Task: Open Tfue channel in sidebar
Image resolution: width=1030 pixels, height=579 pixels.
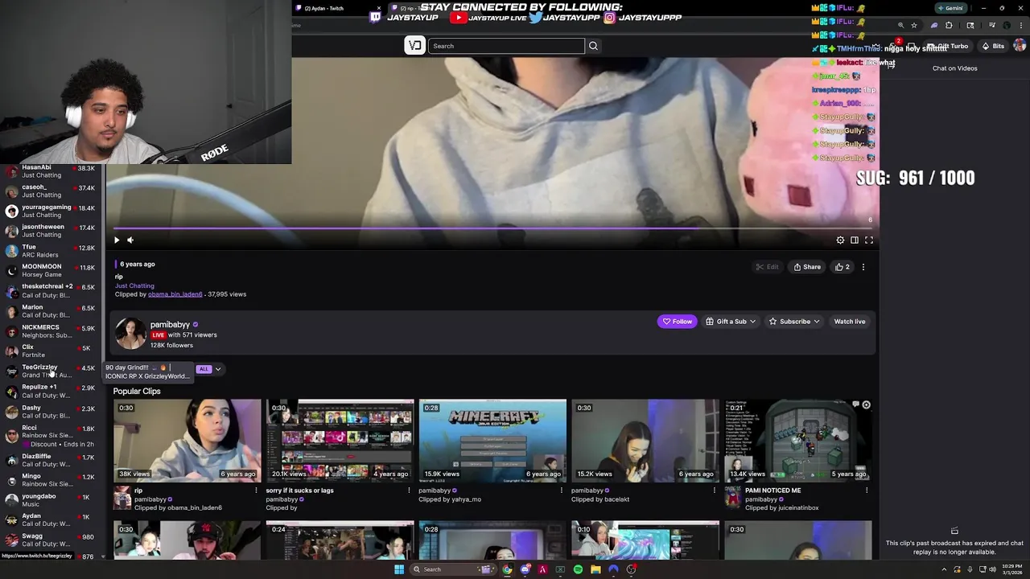Action: [51, 251]
